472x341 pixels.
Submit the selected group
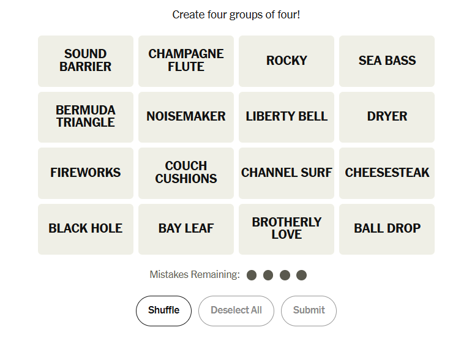(309, 310)
